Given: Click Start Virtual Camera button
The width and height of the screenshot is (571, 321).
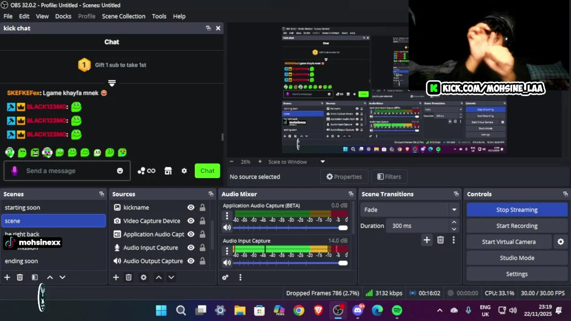Looking at the screenshot, I should [509, 242].
